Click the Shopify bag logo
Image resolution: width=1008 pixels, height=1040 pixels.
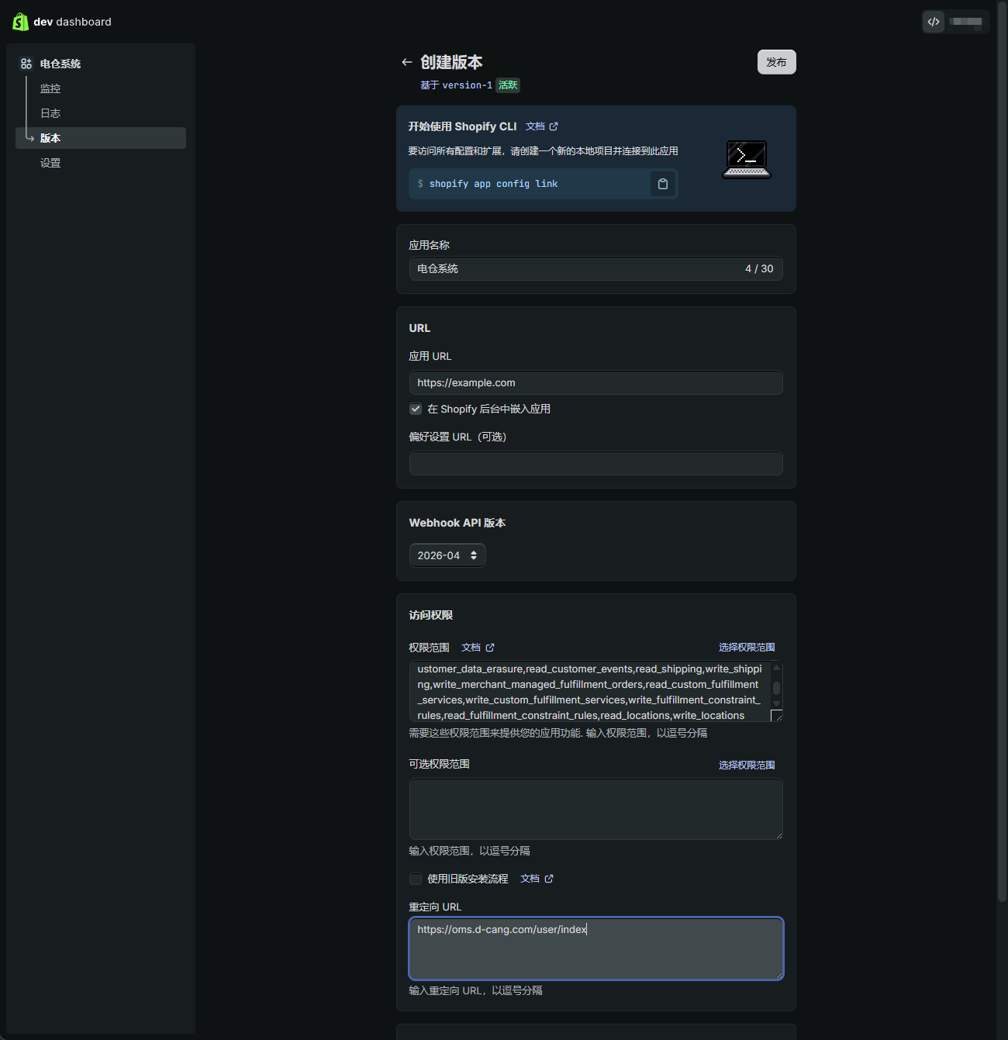(21, 22)
